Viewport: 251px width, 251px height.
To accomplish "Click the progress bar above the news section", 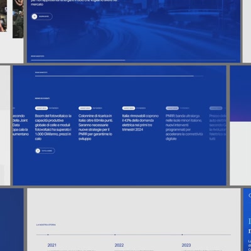I will [119, 76].
